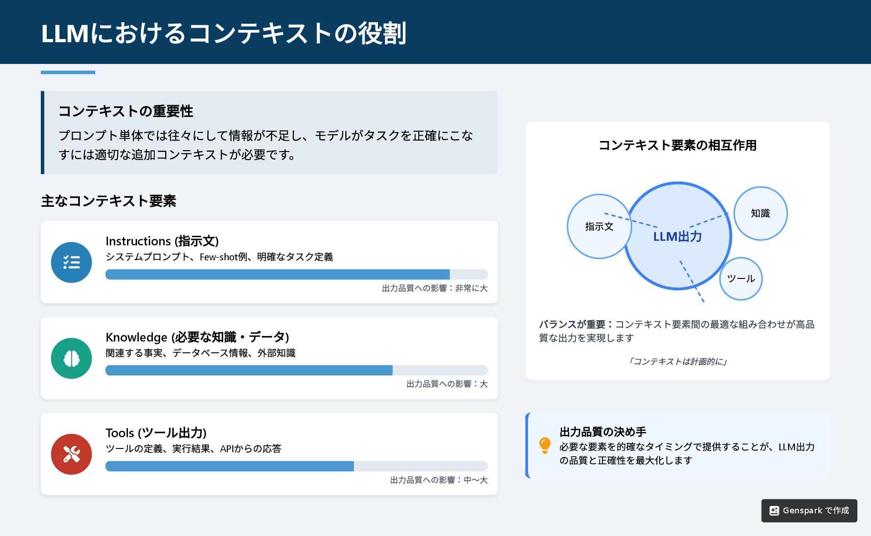Screen dimensions: 871x536
Task: Click the 指示文 circle in diagram
Action: click(599, 226)
